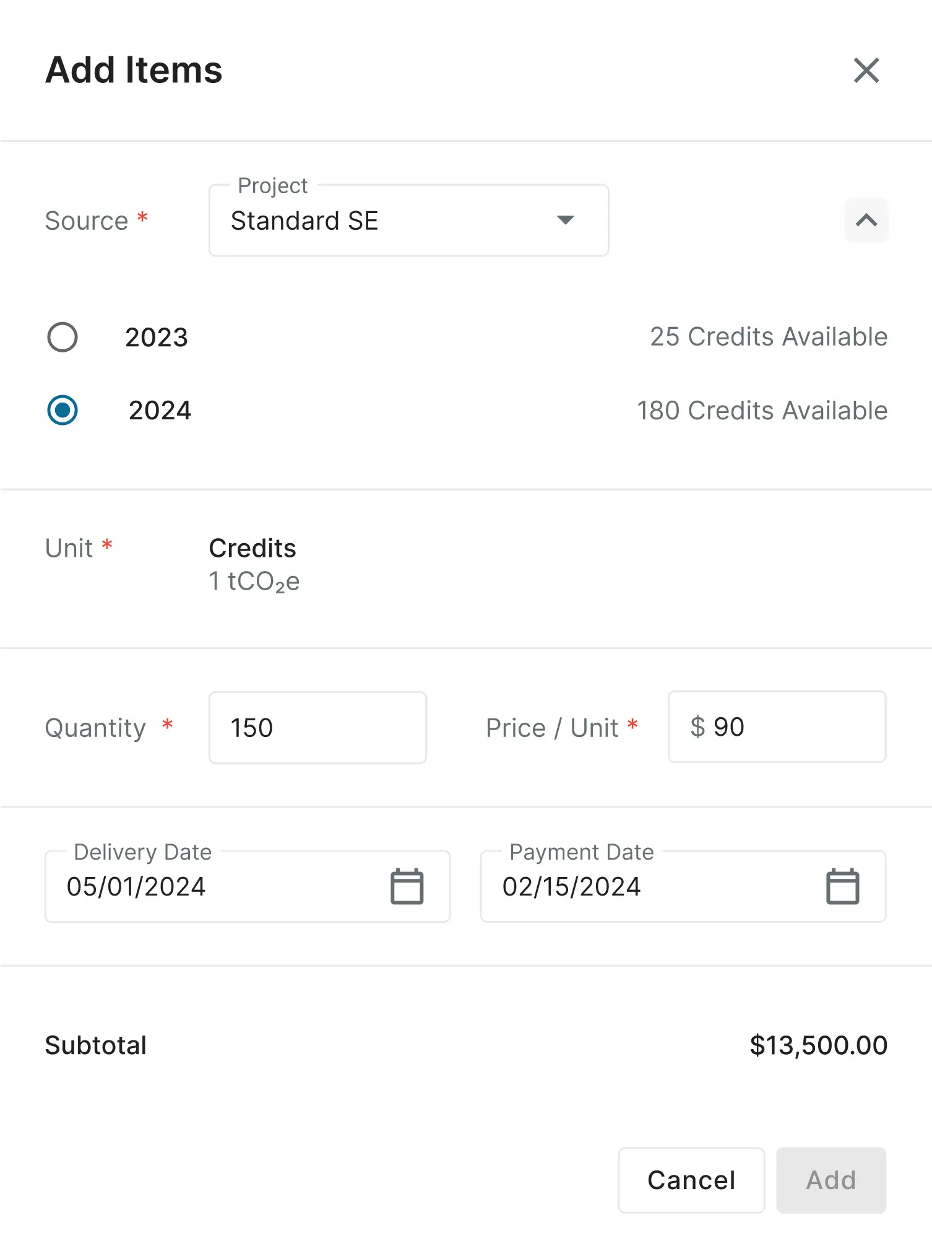932x1256 pixels.
Task: Click the Add Items dialog title
Action: pyautogui.click(x=133, y=70)
